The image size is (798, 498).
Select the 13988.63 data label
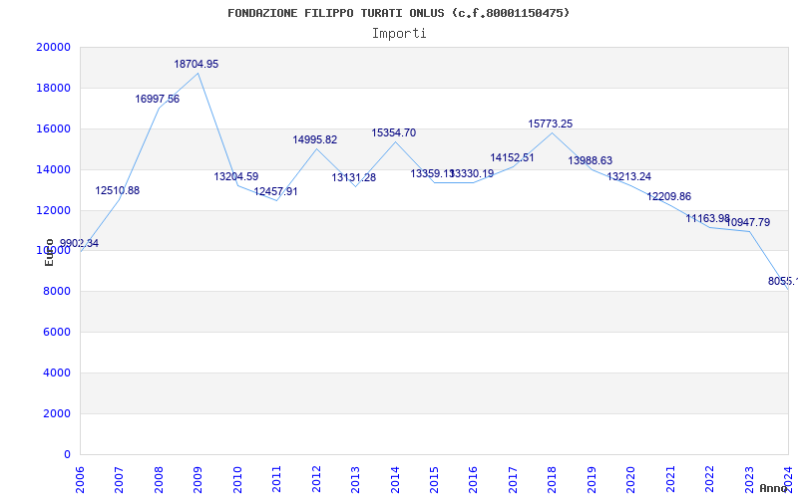click(x=591, y=160)
